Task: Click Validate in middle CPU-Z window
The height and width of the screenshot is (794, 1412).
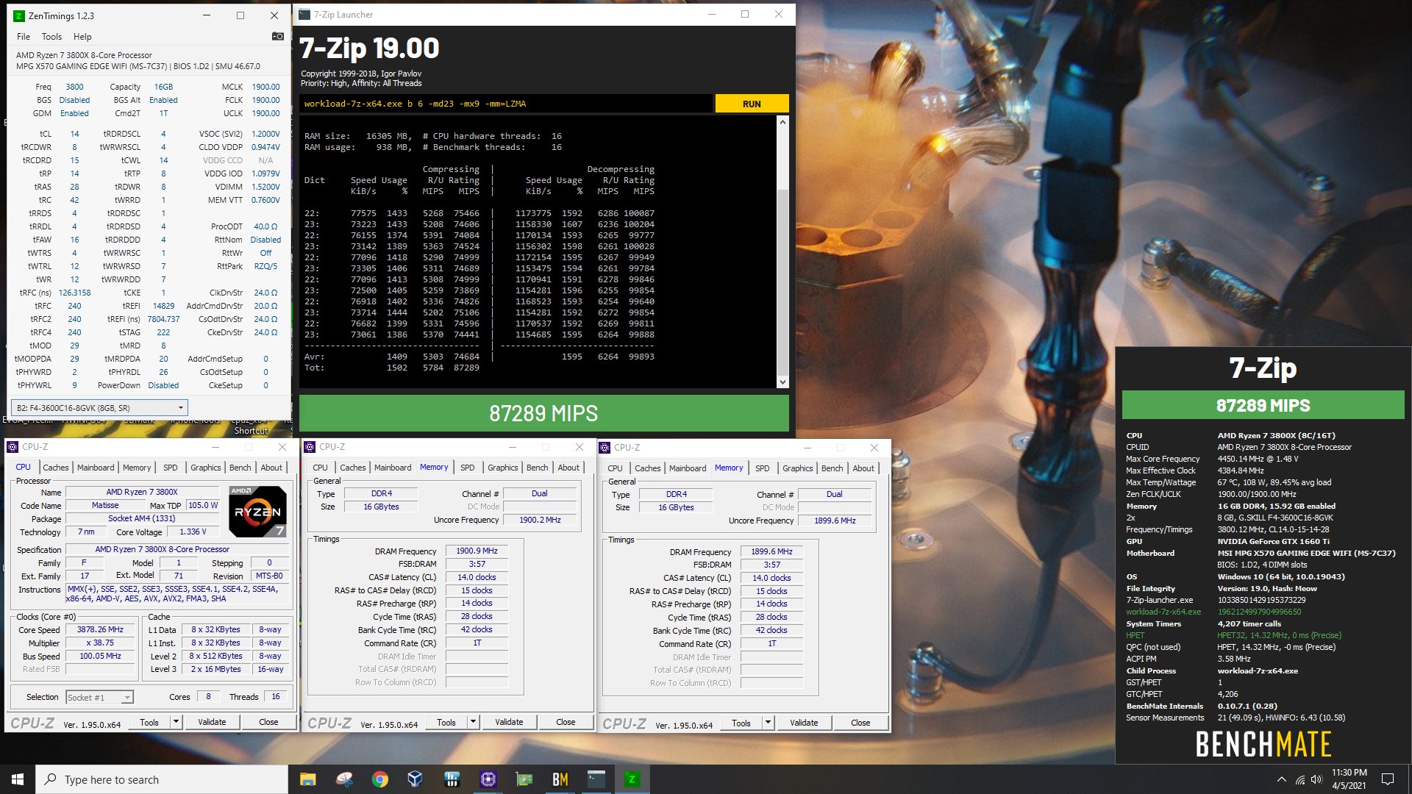Action: click(x=509, y=723)
